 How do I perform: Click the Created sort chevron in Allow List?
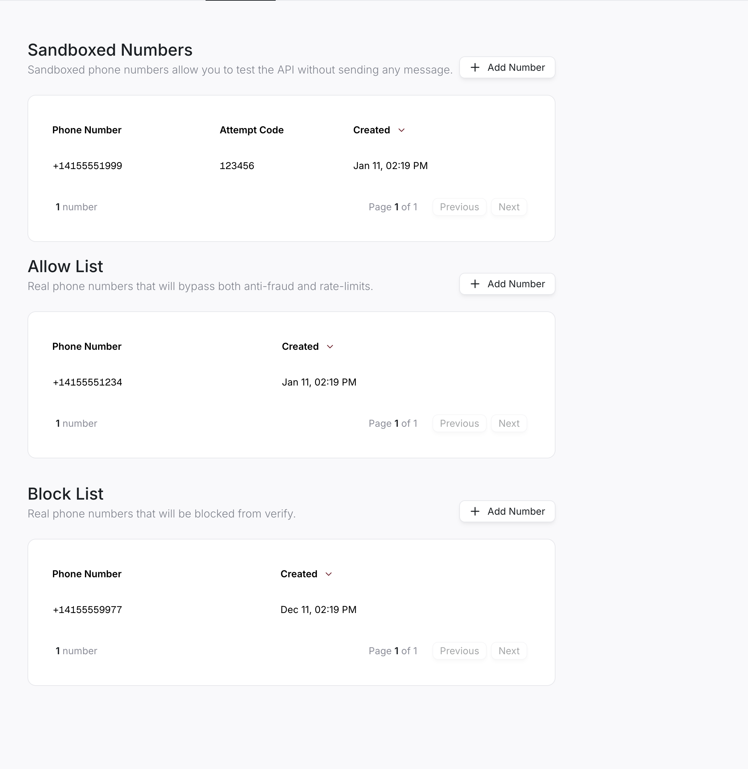(x=330, y=347)
